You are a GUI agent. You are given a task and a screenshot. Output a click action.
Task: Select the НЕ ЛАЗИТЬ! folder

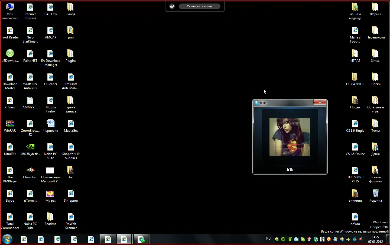(355, 78)
